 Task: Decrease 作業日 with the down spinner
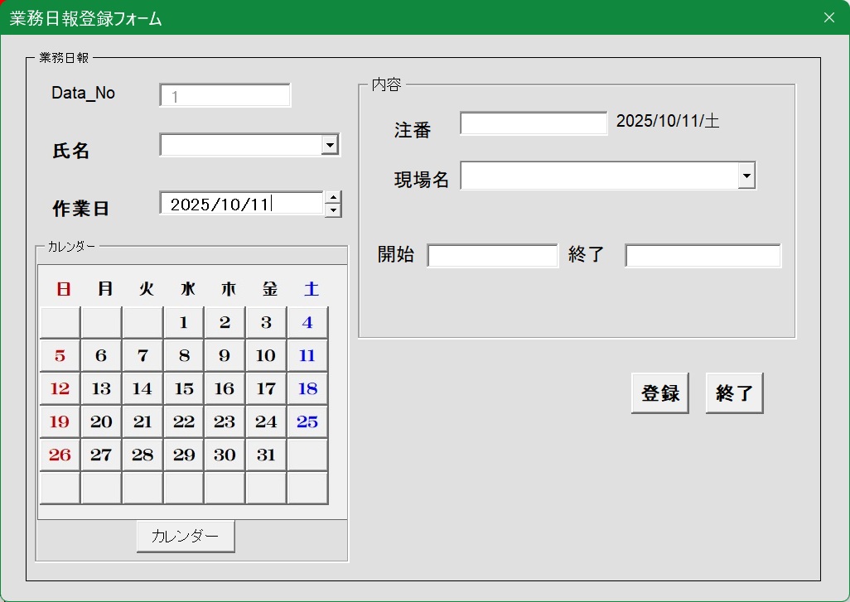[333, 210]
